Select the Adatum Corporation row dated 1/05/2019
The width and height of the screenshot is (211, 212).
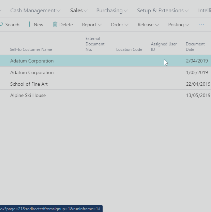tap(105, 72)
